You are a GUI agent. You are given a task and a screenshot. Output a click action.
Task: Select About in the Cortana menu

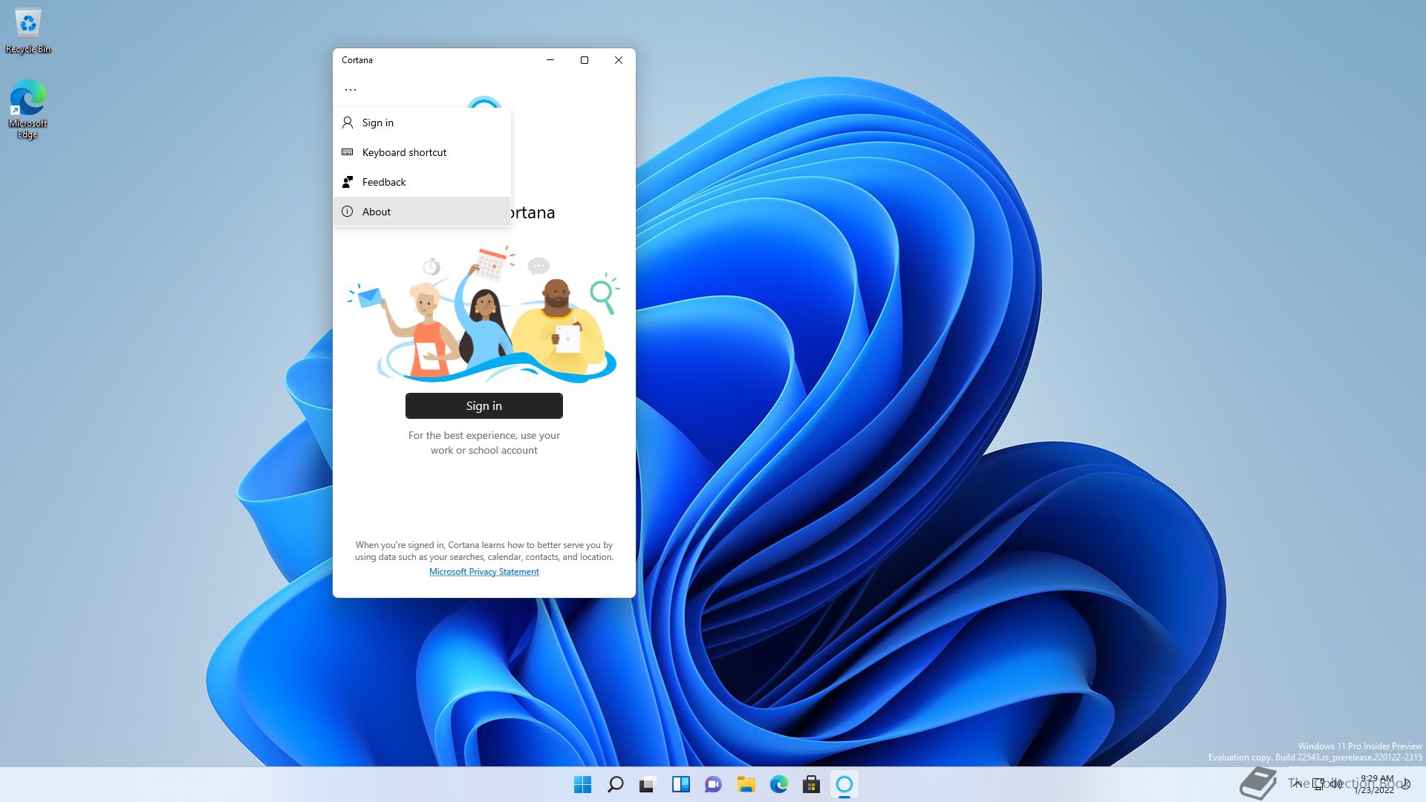[422, 212]
